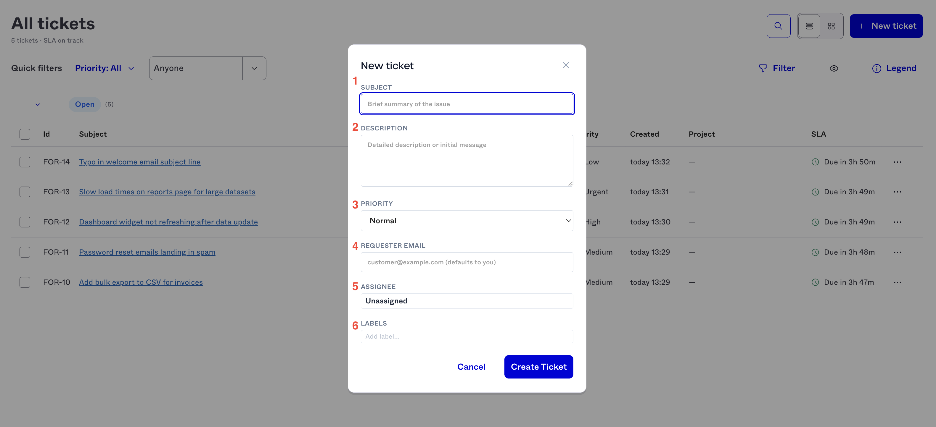Select all tickets with header checkbox

[25, 134]
